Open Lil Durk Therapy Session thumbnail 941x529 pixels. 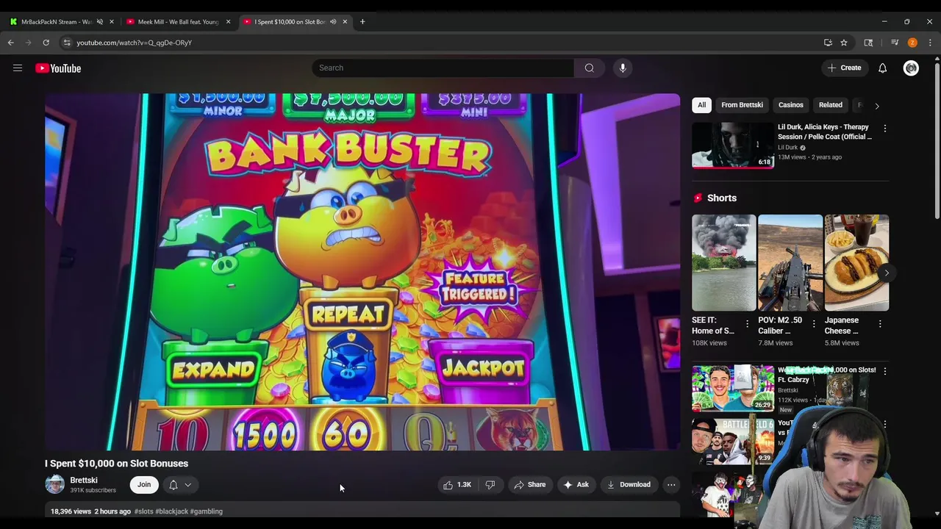(733, 145)
